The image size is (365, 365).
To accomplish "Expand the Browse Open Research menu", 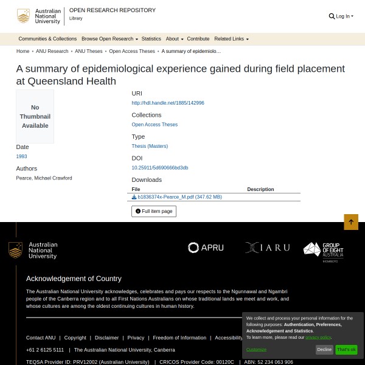I will [109, 39].
